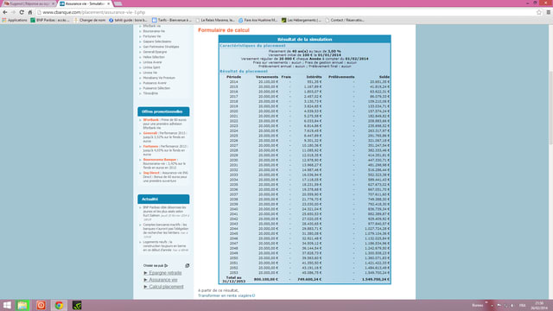Viewport: 553px width, 311px height.
Task: Go to the browser home icon
Action: click(30, 12)
